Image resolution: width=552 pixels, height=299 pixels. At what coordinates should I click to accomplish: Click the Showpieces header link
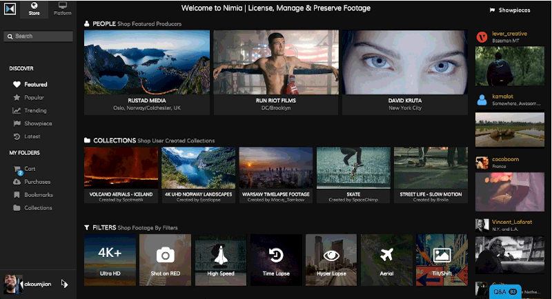click(510, 10)
